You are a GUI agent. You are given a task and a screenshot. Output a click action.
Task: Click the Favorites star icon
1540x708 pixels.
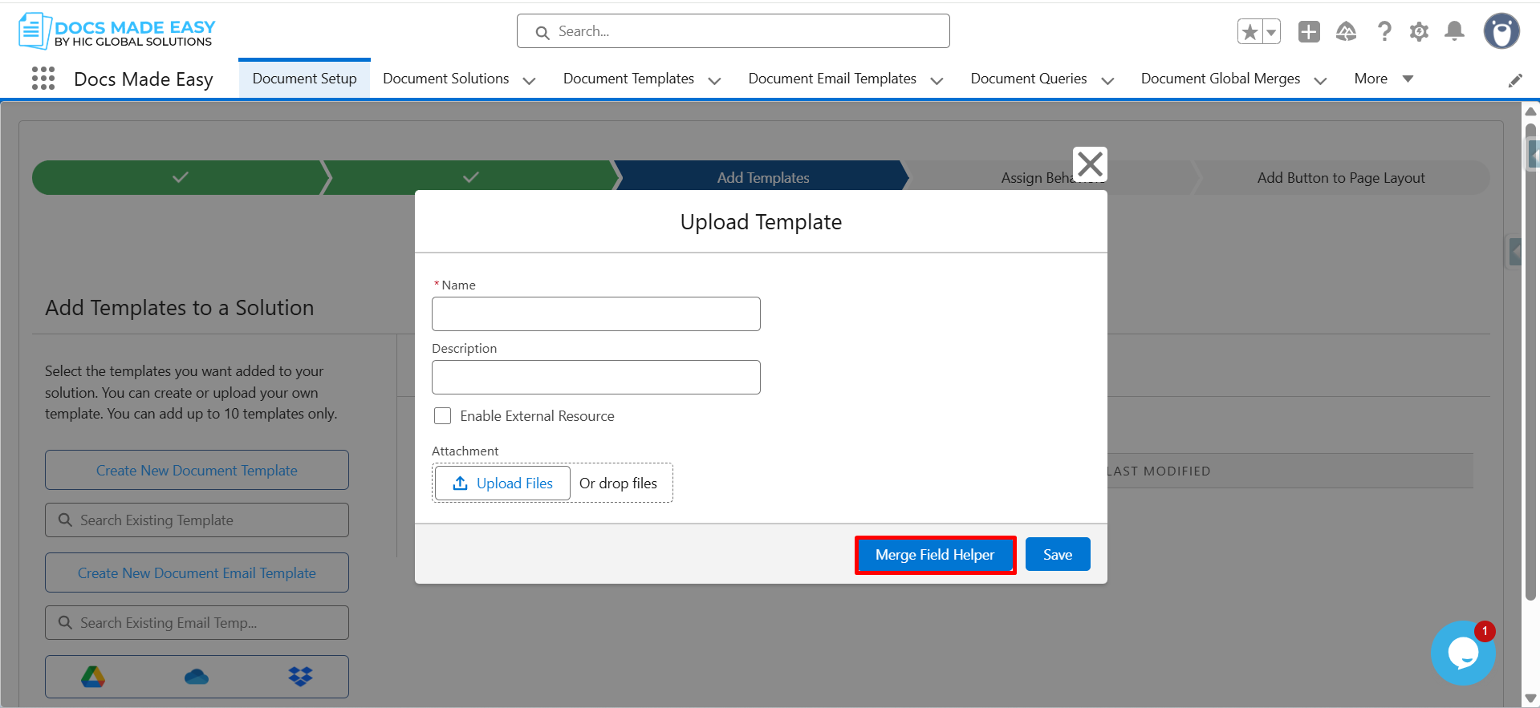point(1249,32)
